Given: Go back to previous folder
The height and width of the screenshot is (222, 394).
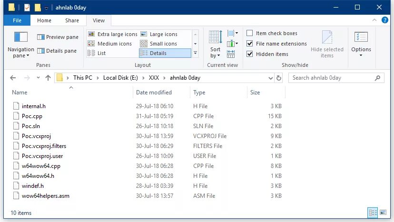Looking at the screenshot, I should pos(13,78).
